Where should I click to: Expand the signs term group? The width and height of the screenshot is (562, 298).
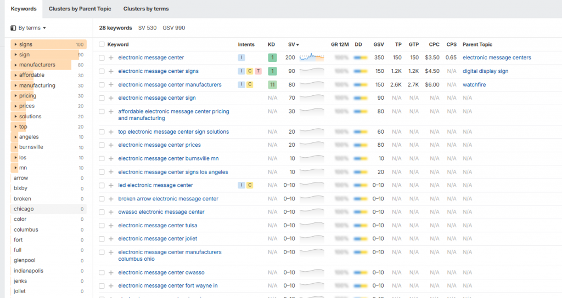point(15,44)
